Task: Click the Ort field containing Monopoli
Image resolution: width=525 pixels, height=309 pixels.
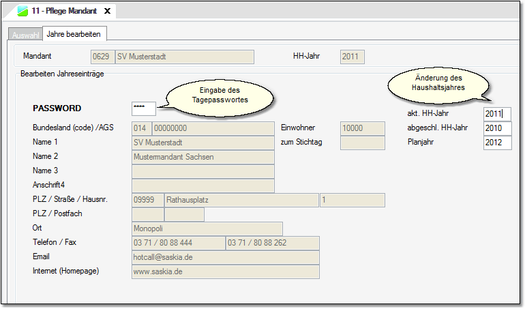Action: pos(207,229)
